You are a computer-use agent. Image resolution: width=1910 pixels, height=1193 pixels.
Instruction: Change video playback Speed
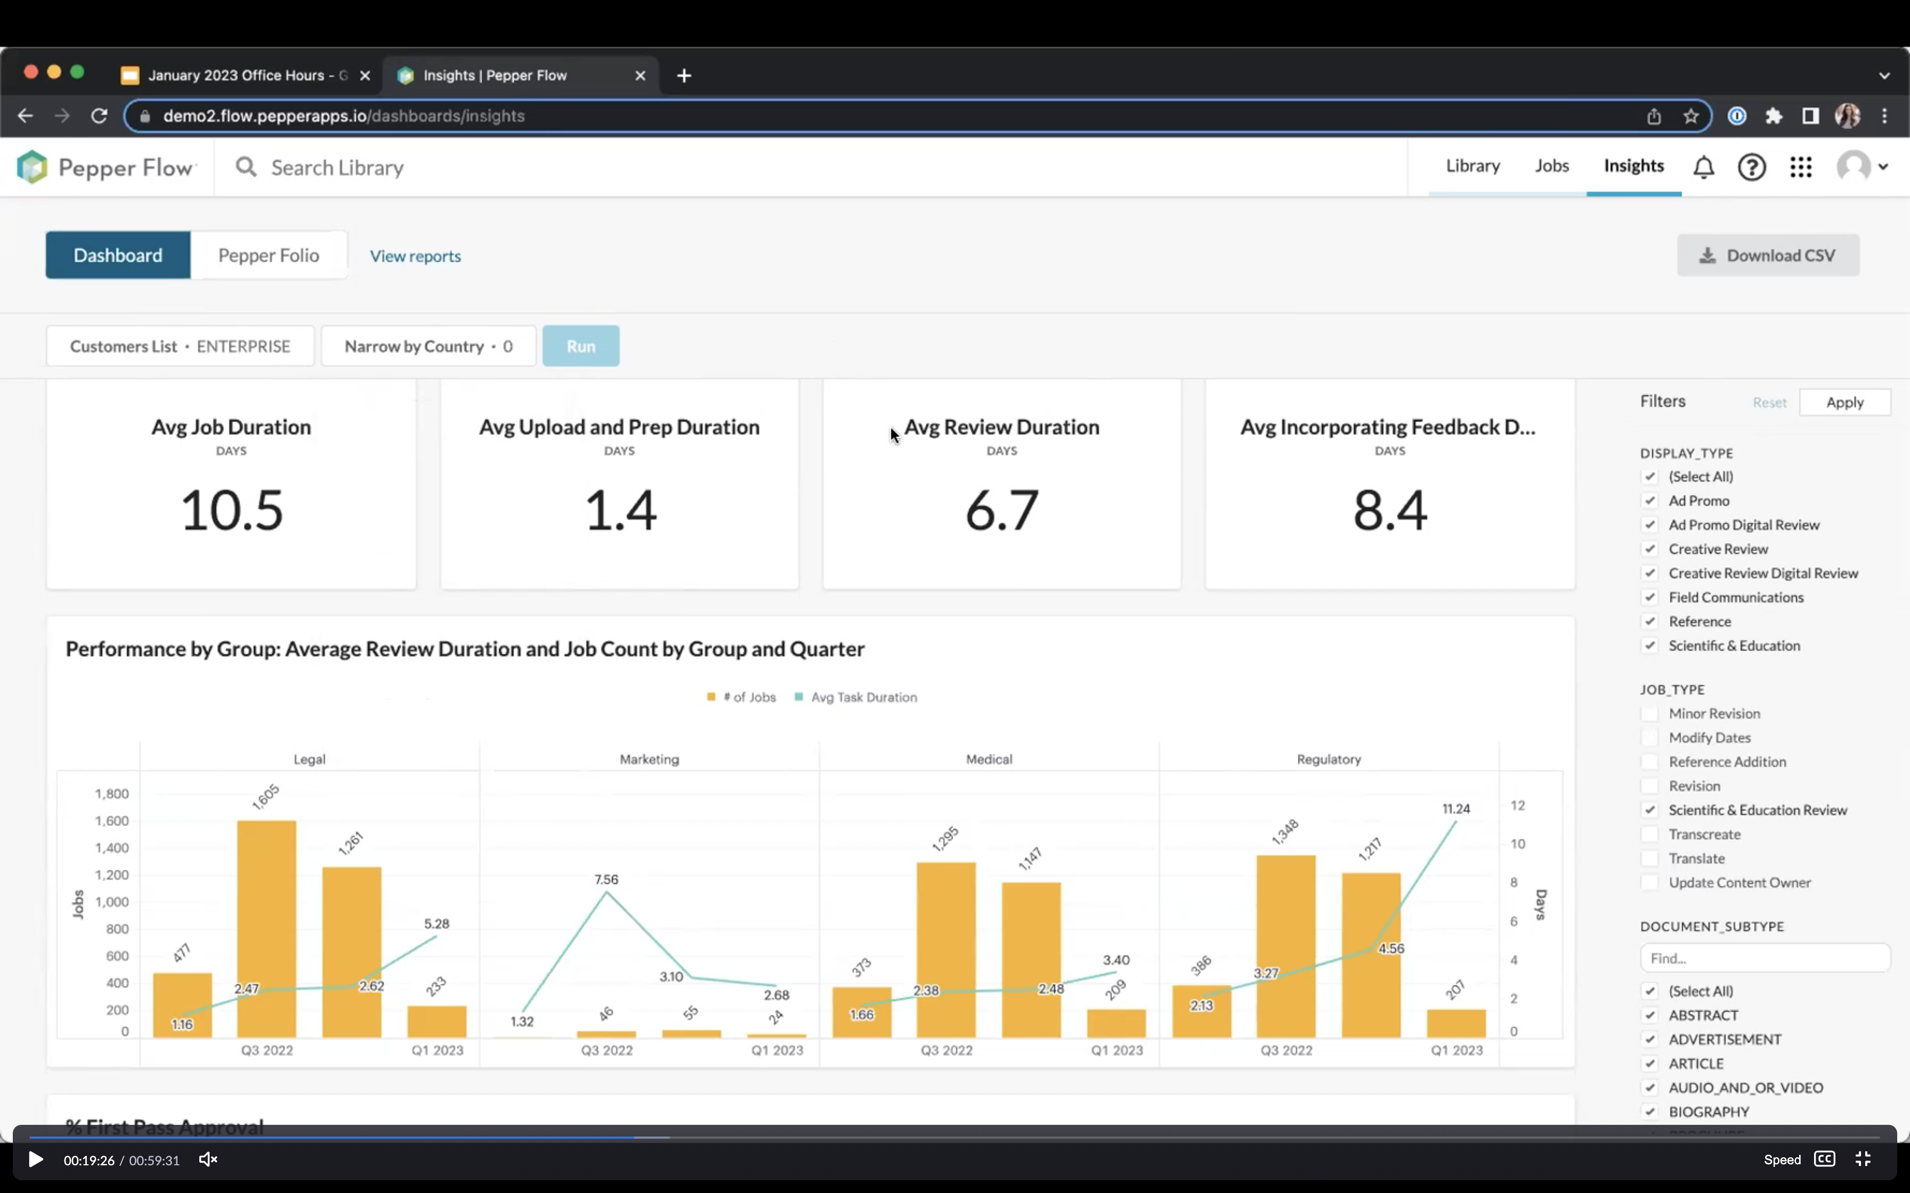tap(1782, 1159)
